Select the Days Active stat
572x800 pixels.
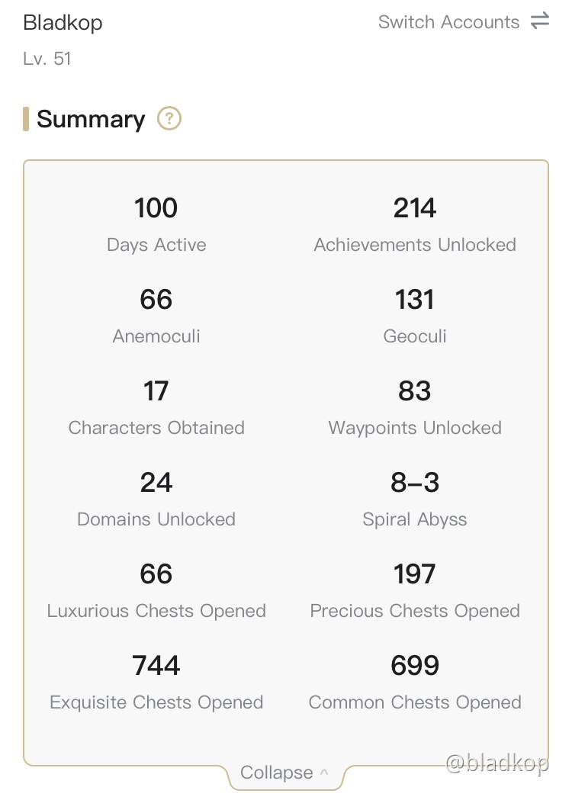point(156,223)
